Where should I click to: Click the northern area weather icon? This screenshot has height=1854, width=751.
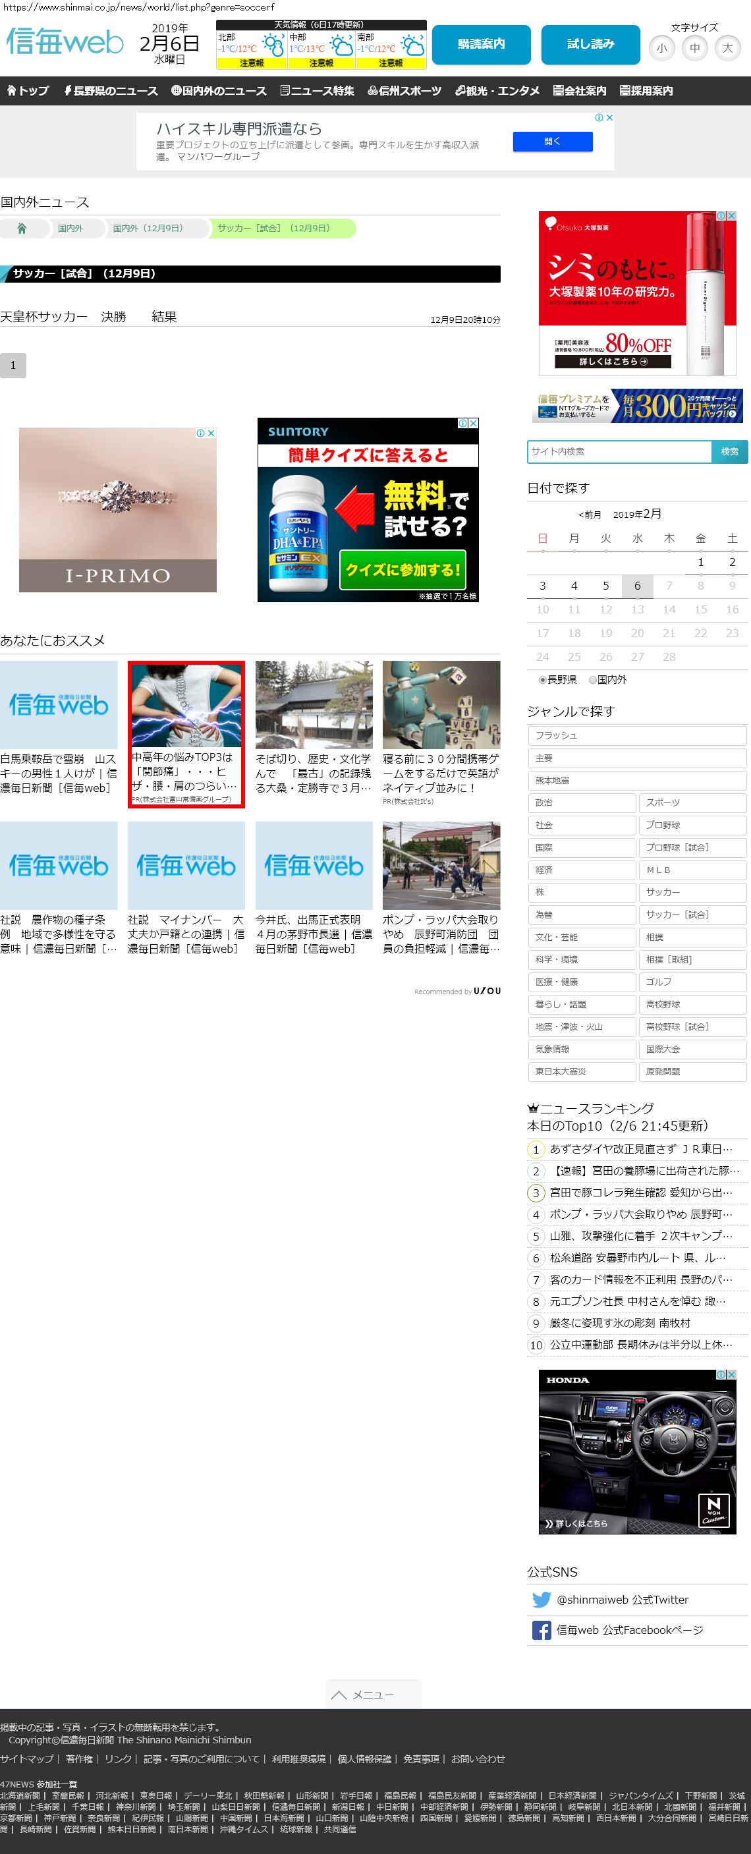[273, 46]
